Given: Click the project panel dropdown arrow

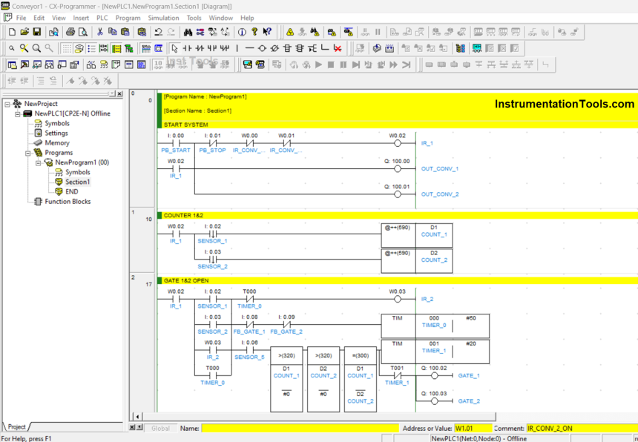Looking at the screenshot, I should [x=112, y=93].
